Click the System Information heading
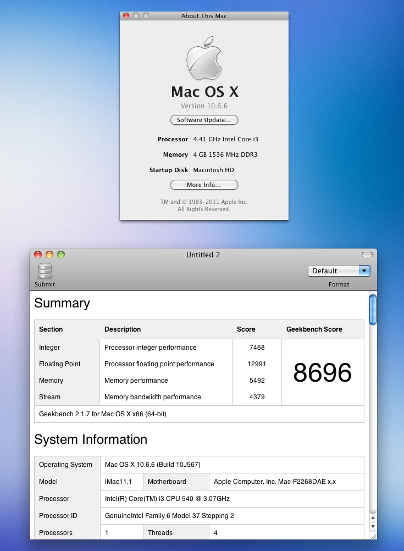The height and width of the screenshot is (551, 404). pos(91,439)
